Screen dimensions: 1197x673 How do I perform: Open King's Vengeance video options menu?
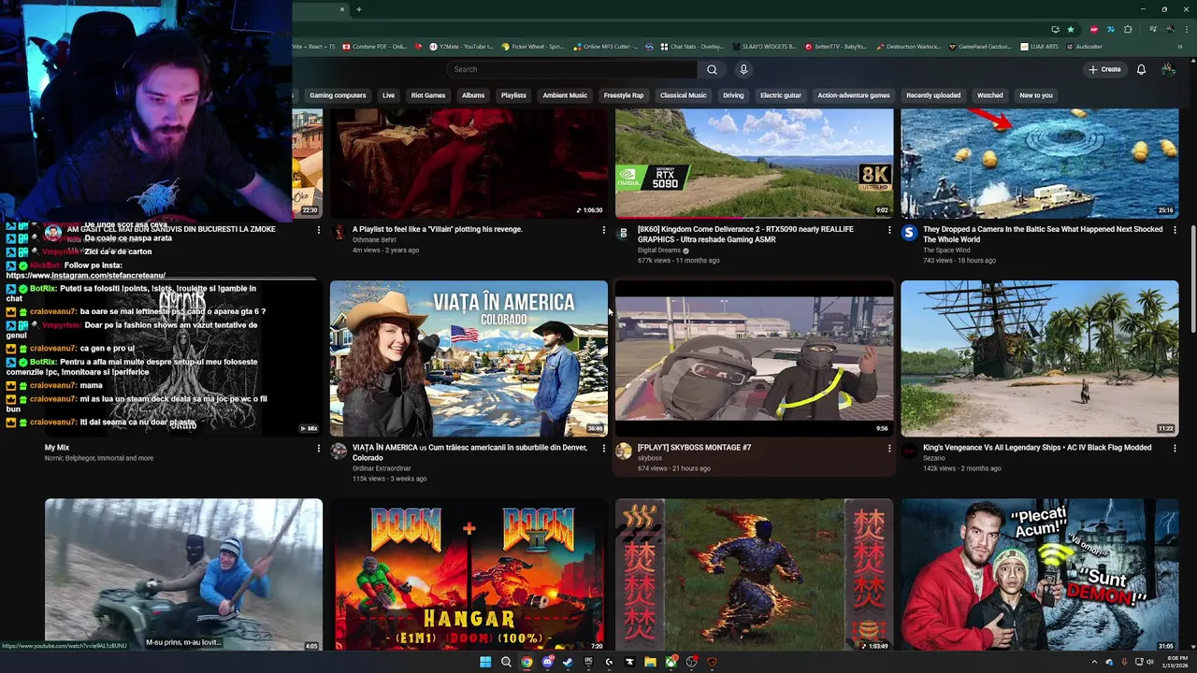coord(1175,449)
